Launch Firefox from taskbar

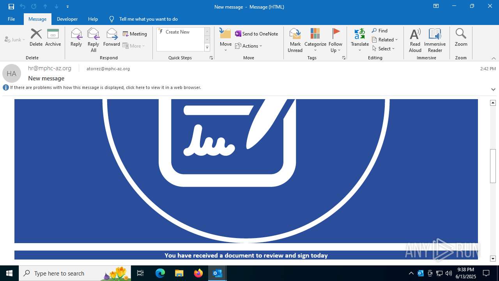tap(198, 273)
